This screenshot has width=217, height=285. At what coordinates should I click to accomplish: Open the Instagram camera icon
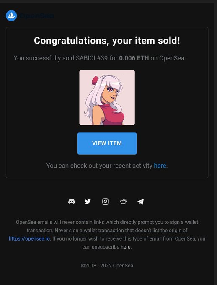(106, 202)
